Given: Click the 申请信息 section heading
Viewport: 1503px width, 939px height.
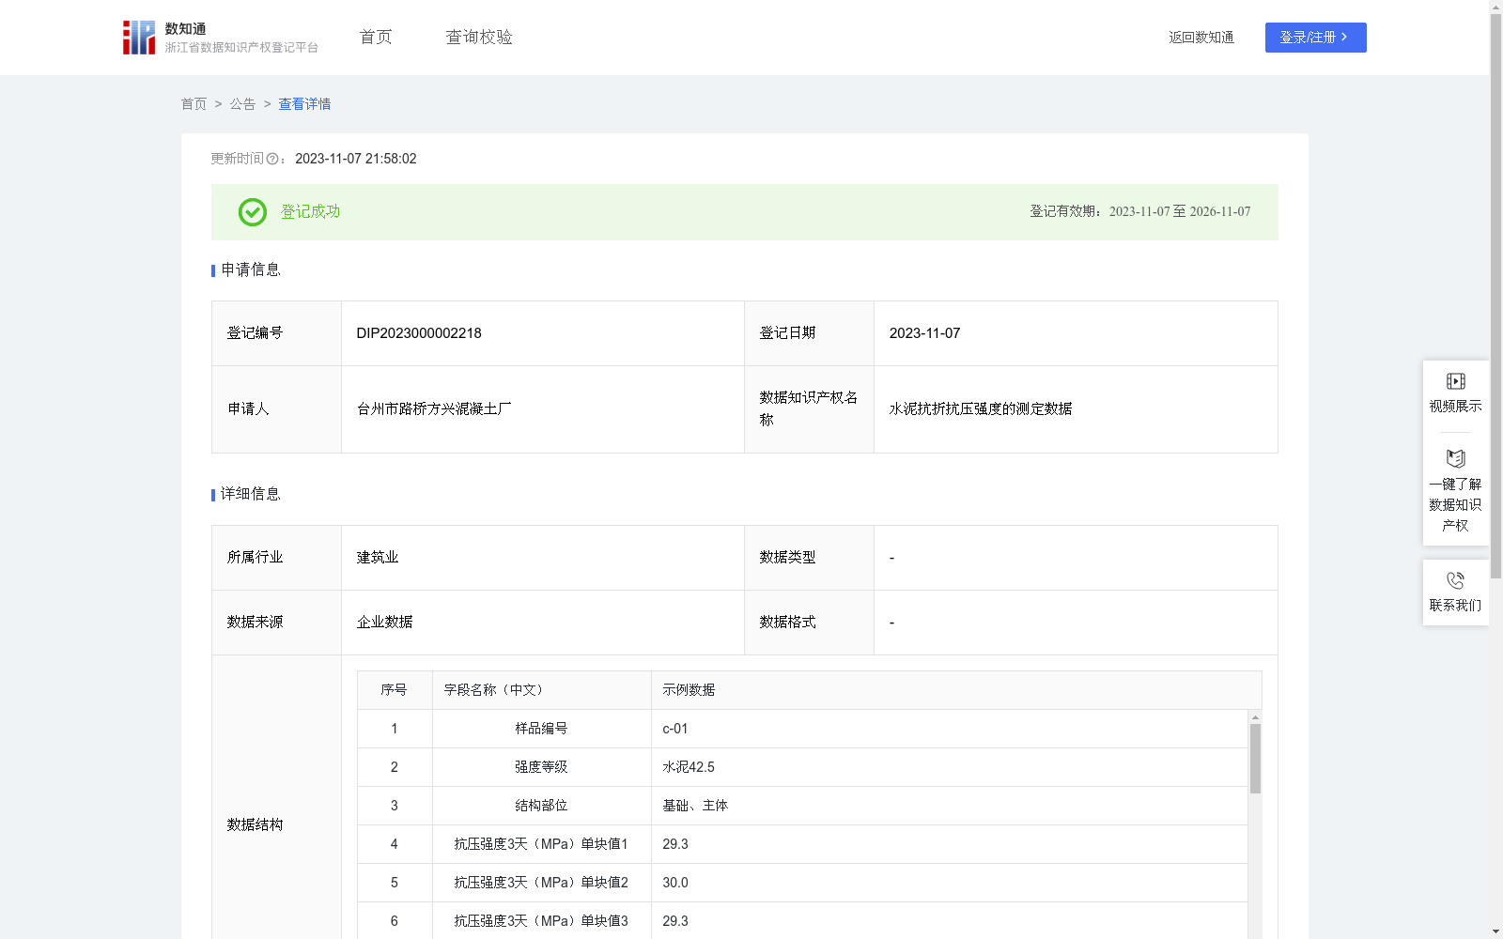Looking at the screenshot, I should [x=251, y=270].
